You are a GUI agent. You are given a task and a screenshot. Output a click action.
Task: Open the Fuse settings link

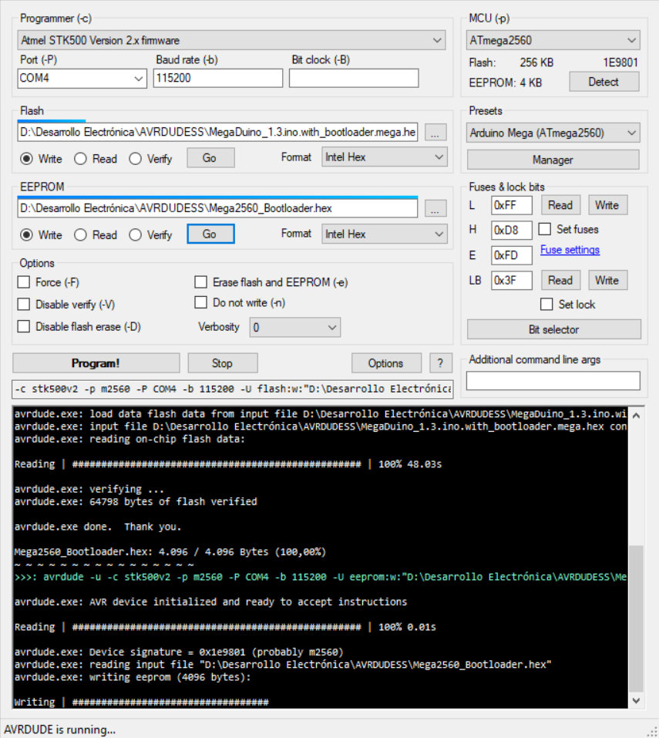pos(570,250)
